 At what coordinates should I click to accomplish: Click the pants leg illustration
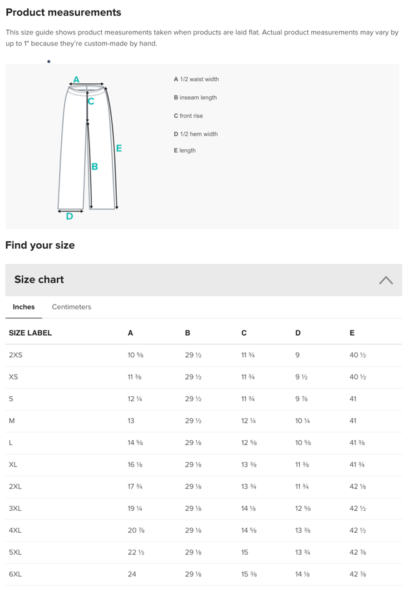tap(72, 150)
